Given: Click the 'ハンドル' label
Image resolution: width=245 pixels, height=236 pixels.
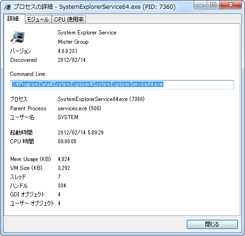Looking at the screenshot, I should [19, 186].
